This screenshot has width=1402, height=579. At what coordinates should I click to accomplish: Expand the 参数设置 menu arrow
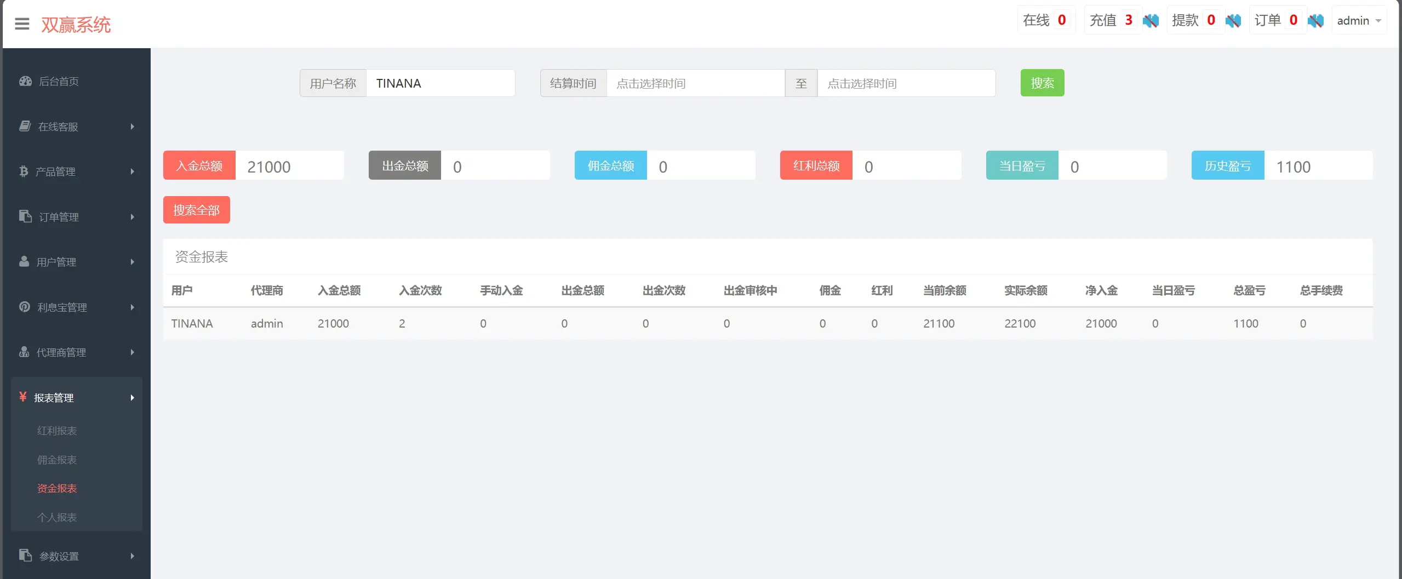132,556
